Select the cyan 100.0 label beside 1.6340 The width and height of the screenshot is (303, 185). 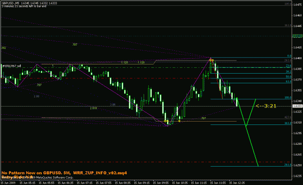288,98
